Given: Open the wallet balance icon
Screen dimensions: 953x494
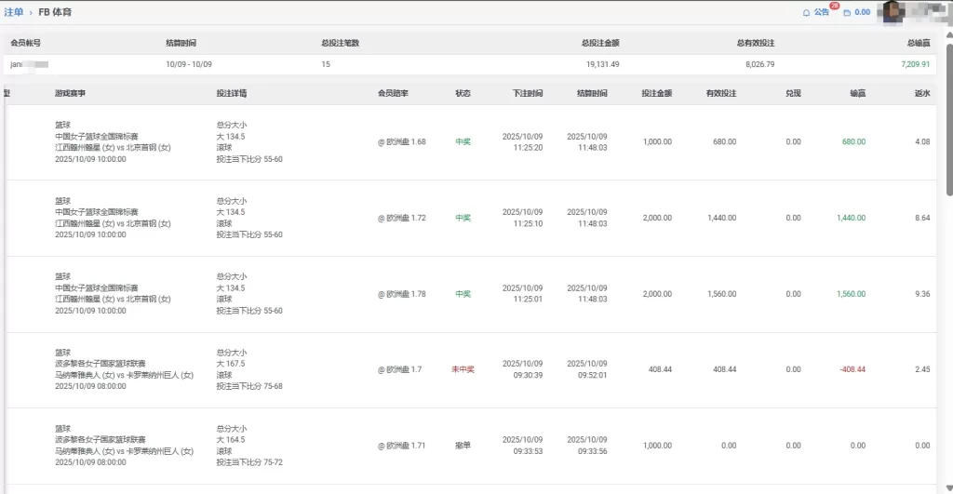Looking at the screenshot, I should 847,12.
